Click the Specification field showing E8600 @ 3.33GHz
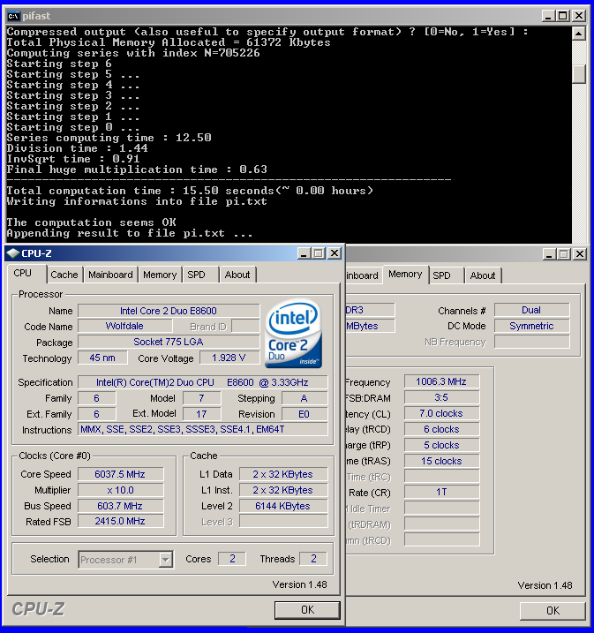The width and height of the screenshot is (594, 633). tap(203, 382)
